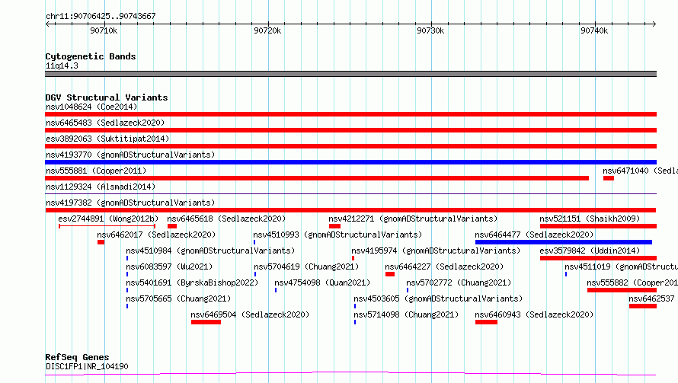
Task: Click the Cytogenetic Bands track title
Action: (x=91, y=56)
